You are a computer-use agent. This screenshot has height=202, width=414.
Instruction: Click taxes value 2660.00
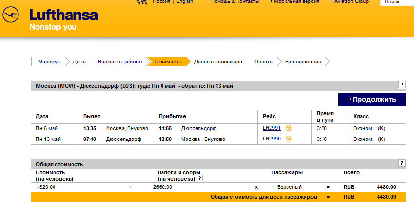[x=162, y=187]
